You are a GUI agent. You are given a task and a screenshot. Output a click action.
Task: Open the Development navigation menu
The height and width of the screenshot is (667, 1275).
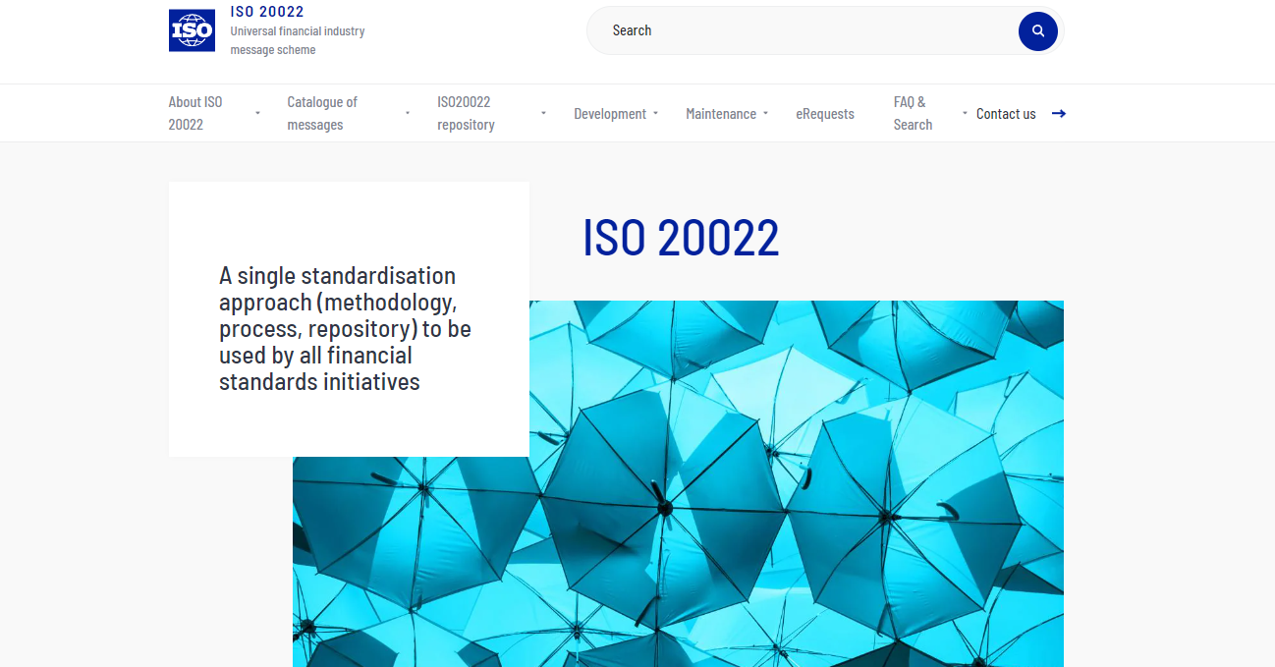[610, 113]
